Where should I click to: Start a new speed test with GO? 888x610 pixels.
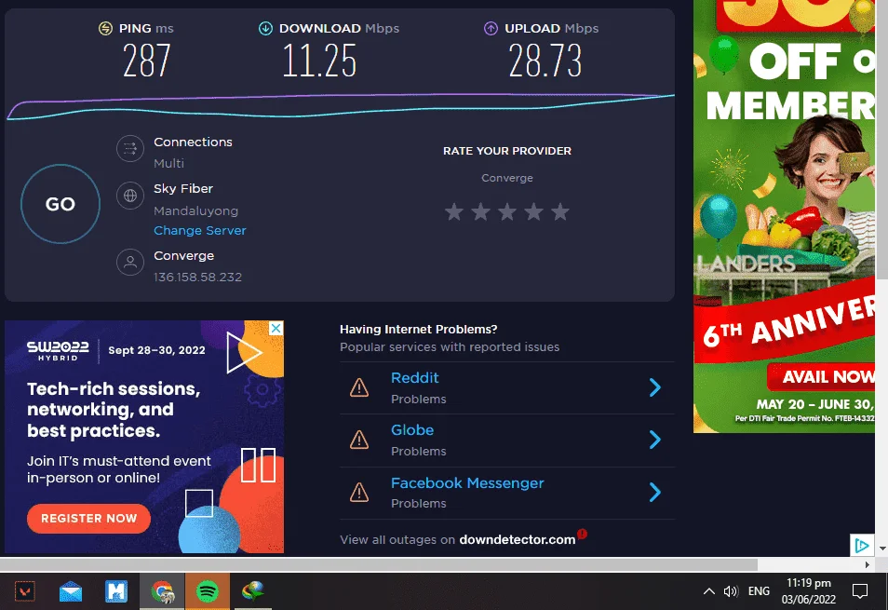pos(60,204)
